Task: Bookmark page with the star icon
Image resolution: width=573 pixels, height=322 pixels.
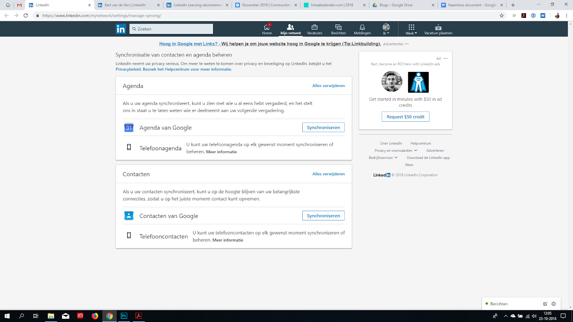Action: coord(501,15)
